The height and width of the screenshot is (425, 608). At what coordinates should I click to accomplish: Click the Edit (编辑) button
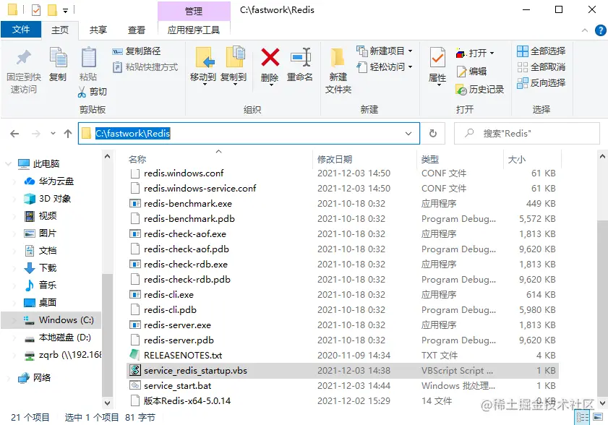471,72
